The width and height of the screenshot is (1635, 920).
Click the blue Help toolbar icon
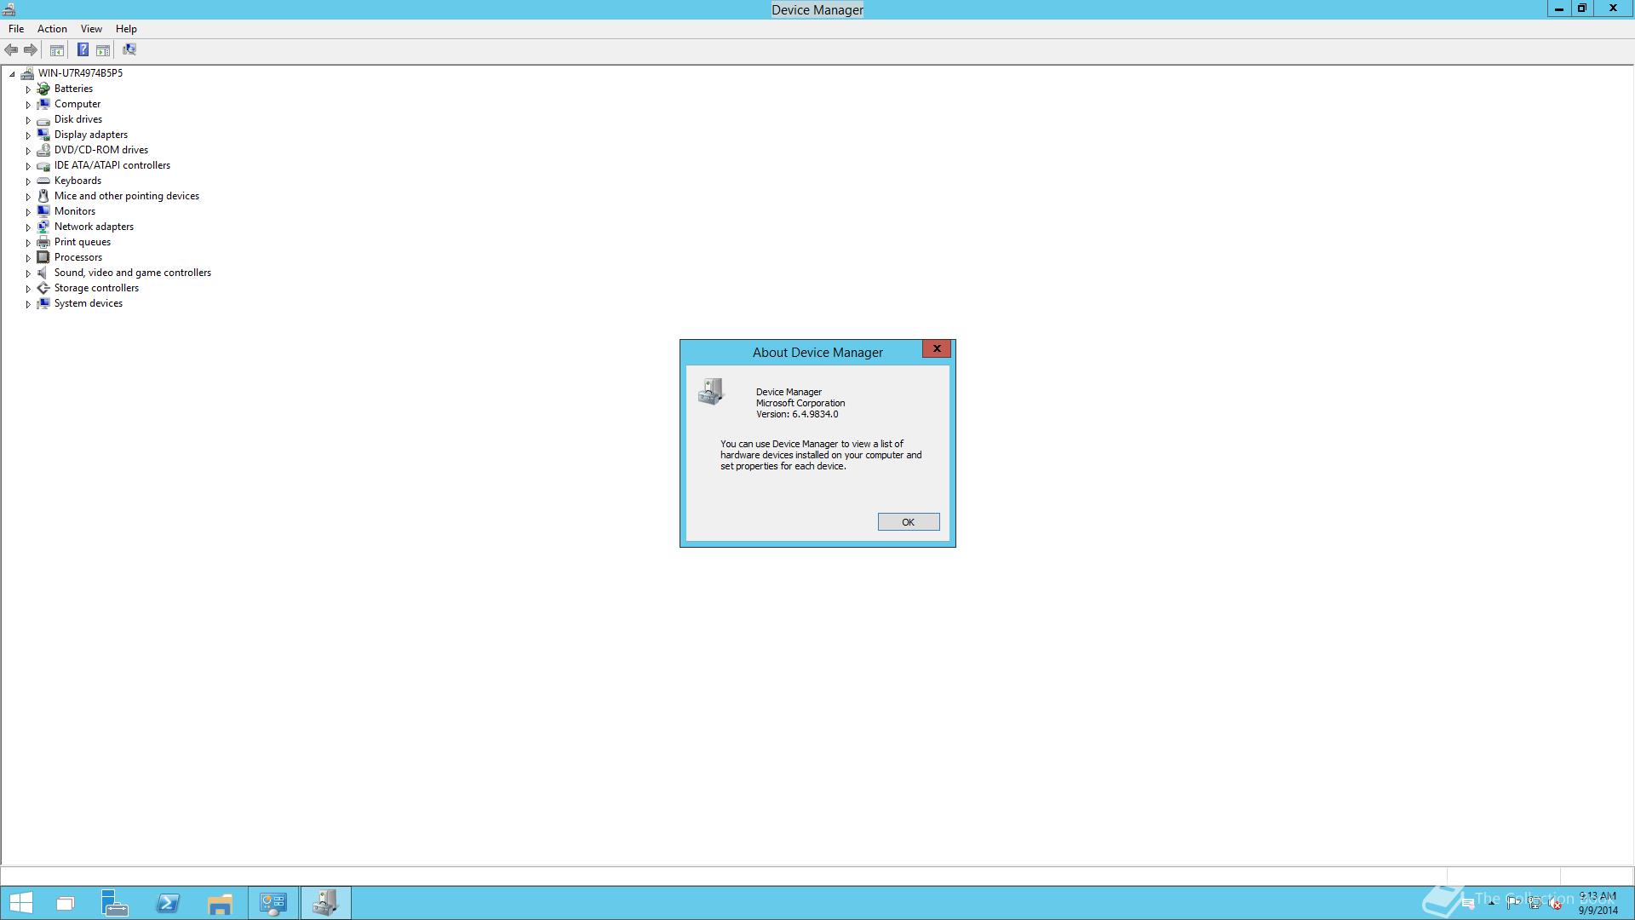[x=83, y=50]
